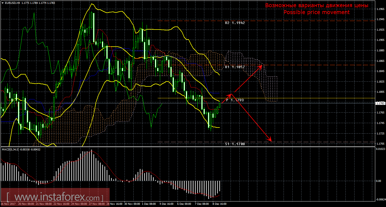Click the lower red arrowhead near S1

pyautogui.click(x=271, y=140)
